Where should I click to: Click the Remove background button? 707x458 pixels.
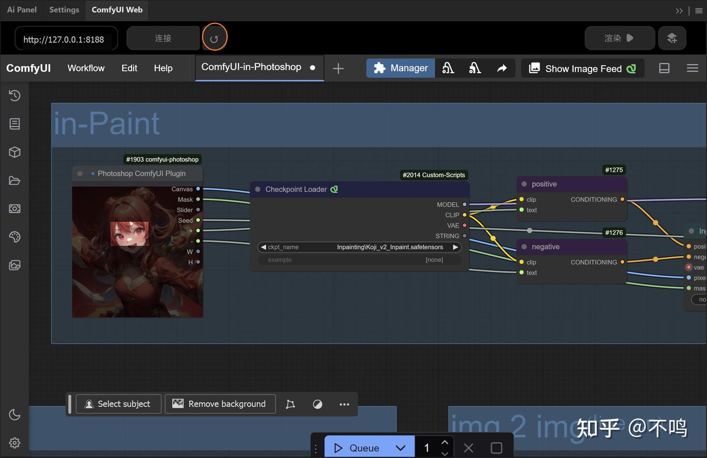tap(220, 404)
